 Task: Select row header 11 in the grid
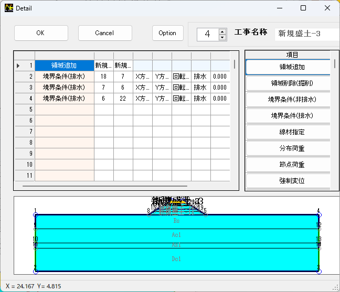point(24,176)
